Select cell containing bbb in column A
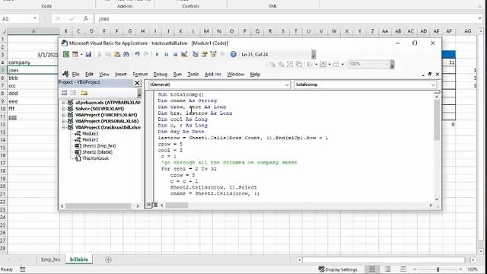 click(33, 78)
